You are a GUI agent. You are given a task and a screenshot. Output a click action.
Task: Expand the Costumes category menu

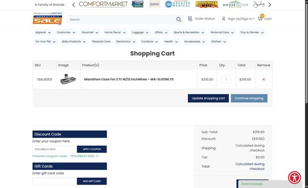(66, 33)
